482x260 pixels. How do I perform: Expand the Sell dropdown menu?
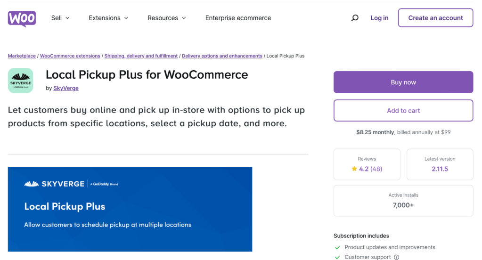point(60,18)
